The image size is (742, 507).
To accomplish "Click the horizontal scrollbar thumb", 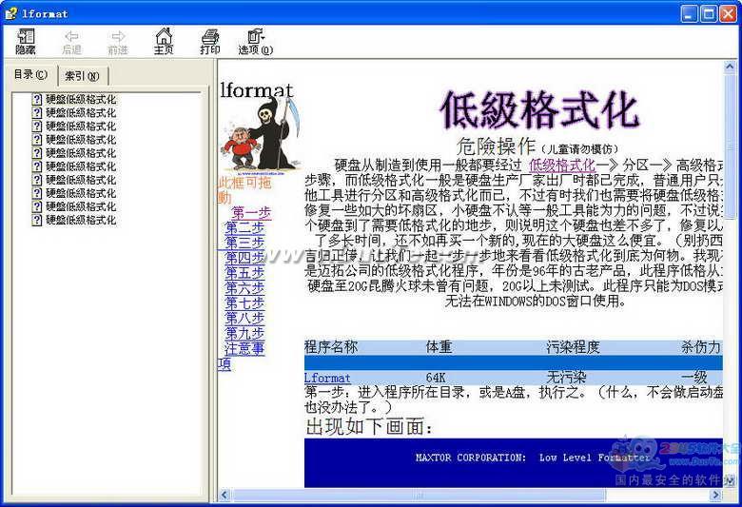I will point(419,496).
